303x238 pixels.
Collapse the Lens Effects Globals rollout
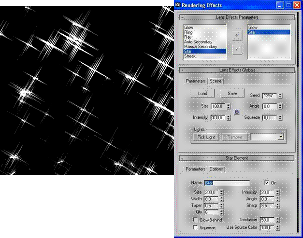pos(183,70)
